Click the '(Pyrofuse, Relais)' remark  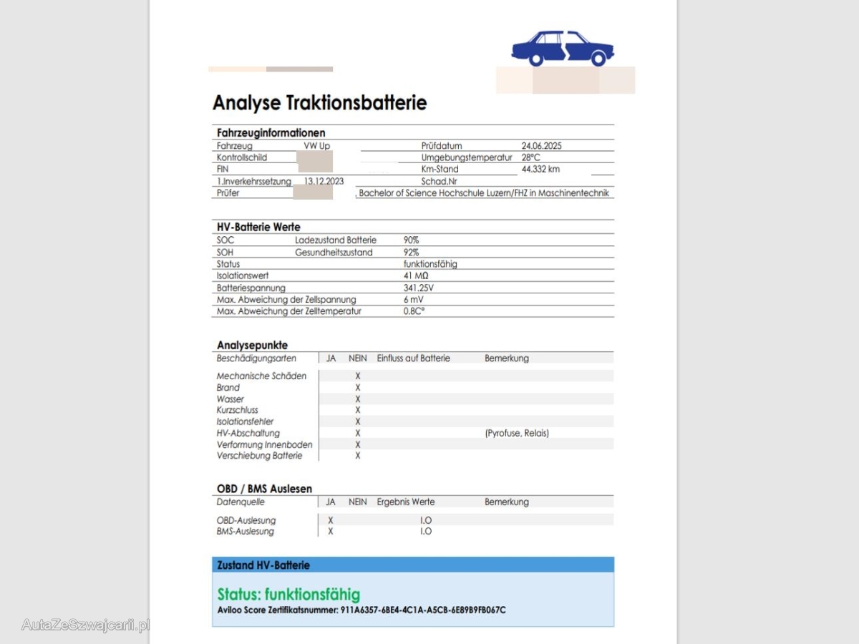[x=517, y=434]
